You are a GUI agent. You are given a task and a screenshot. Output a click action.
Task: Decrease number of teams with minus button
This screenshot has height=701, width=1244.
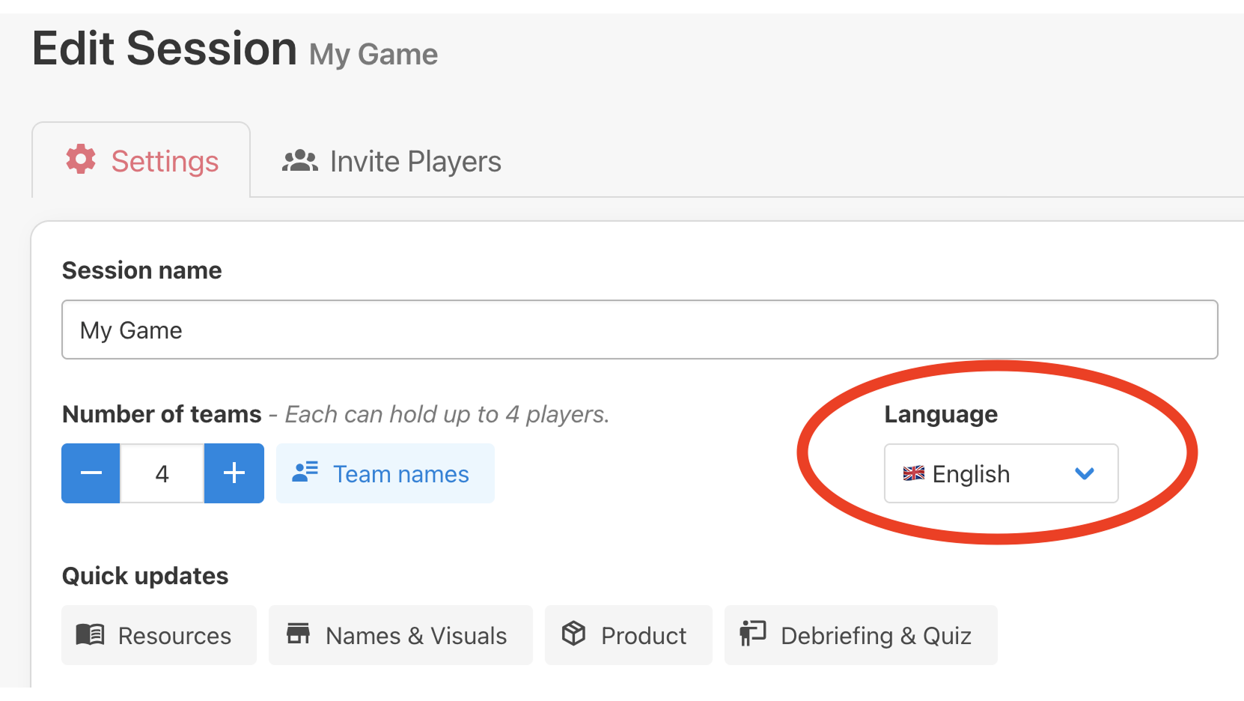point(91,473)
